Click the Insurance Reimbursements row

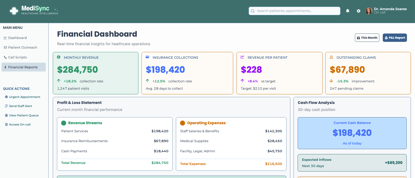coord(115,141)
